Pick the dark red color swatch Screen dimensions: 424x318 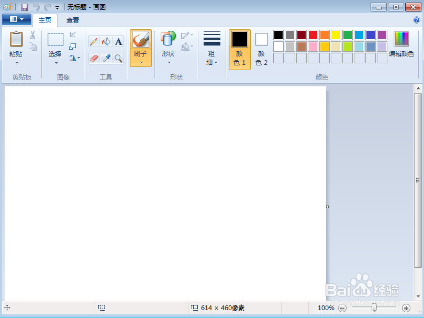tap(302, 35)
